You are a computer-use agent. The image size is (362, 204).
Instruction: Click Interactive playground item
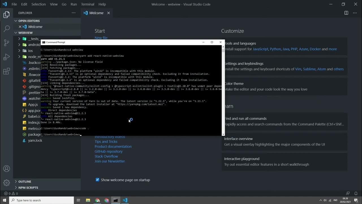click(x=284, y=161)
